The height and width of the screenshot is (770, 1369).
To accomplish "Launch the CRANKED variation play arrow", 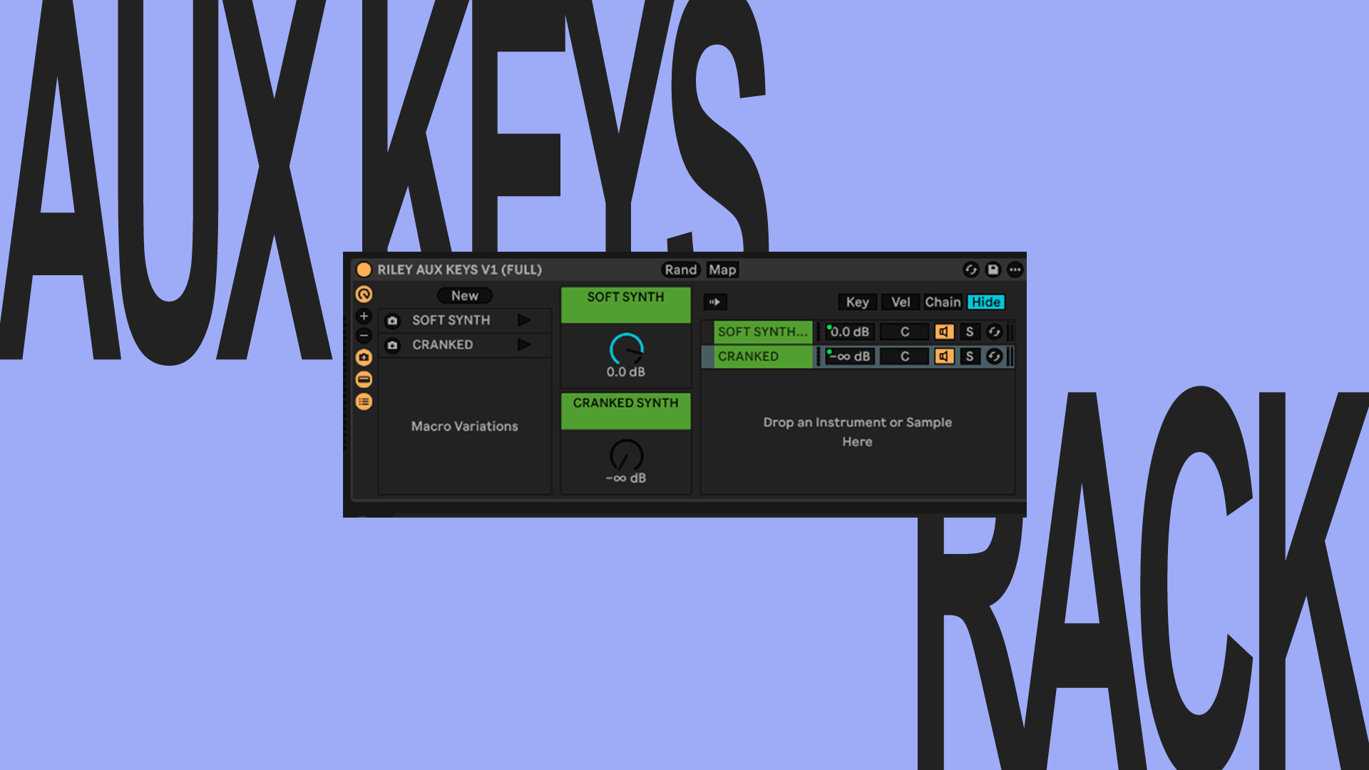I will point(524,345).
